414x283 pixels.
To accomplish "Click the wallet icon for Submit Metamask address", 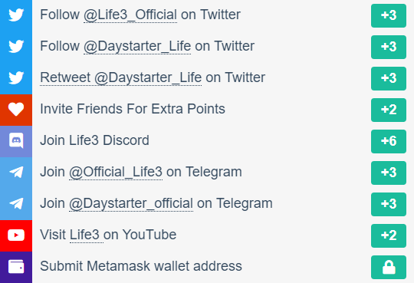I will 16,267.
